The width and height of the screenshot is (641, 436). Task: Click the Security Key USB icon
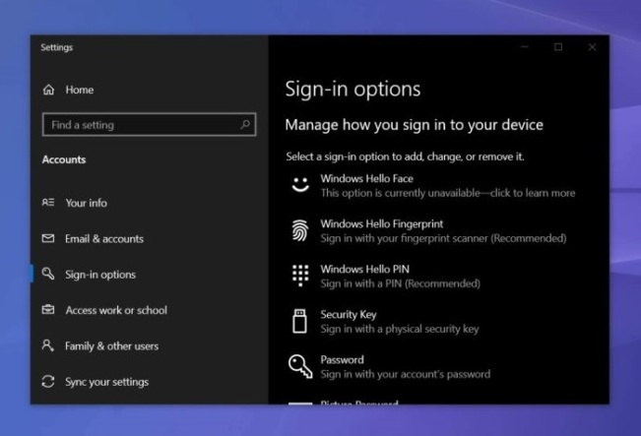[x=299, y=321]
